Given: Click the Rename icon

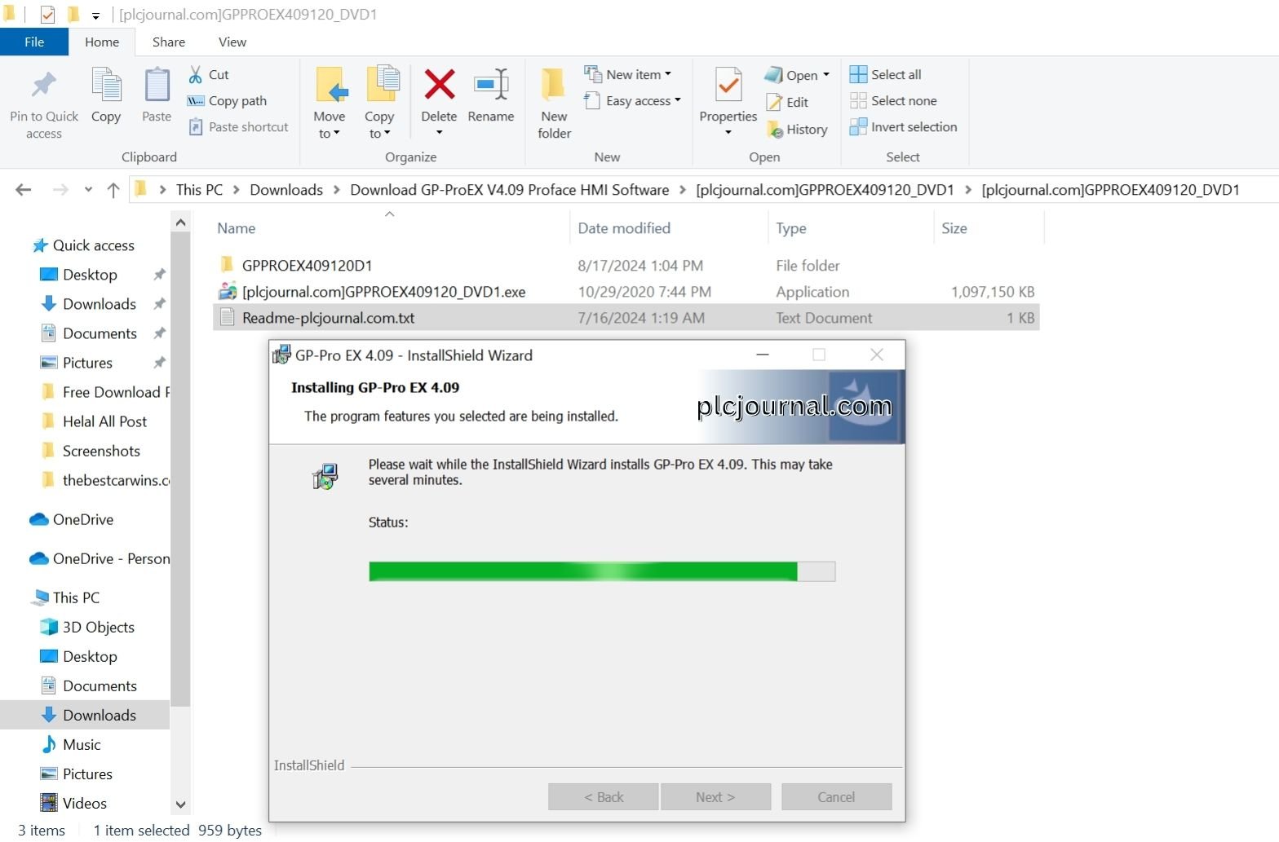Looking at the screenshot, I should 491,85.
